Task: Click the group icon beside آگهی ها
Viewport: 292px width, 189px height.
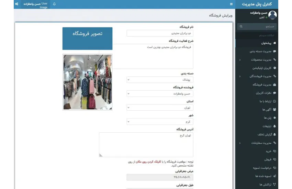Action: pos(274,110)
